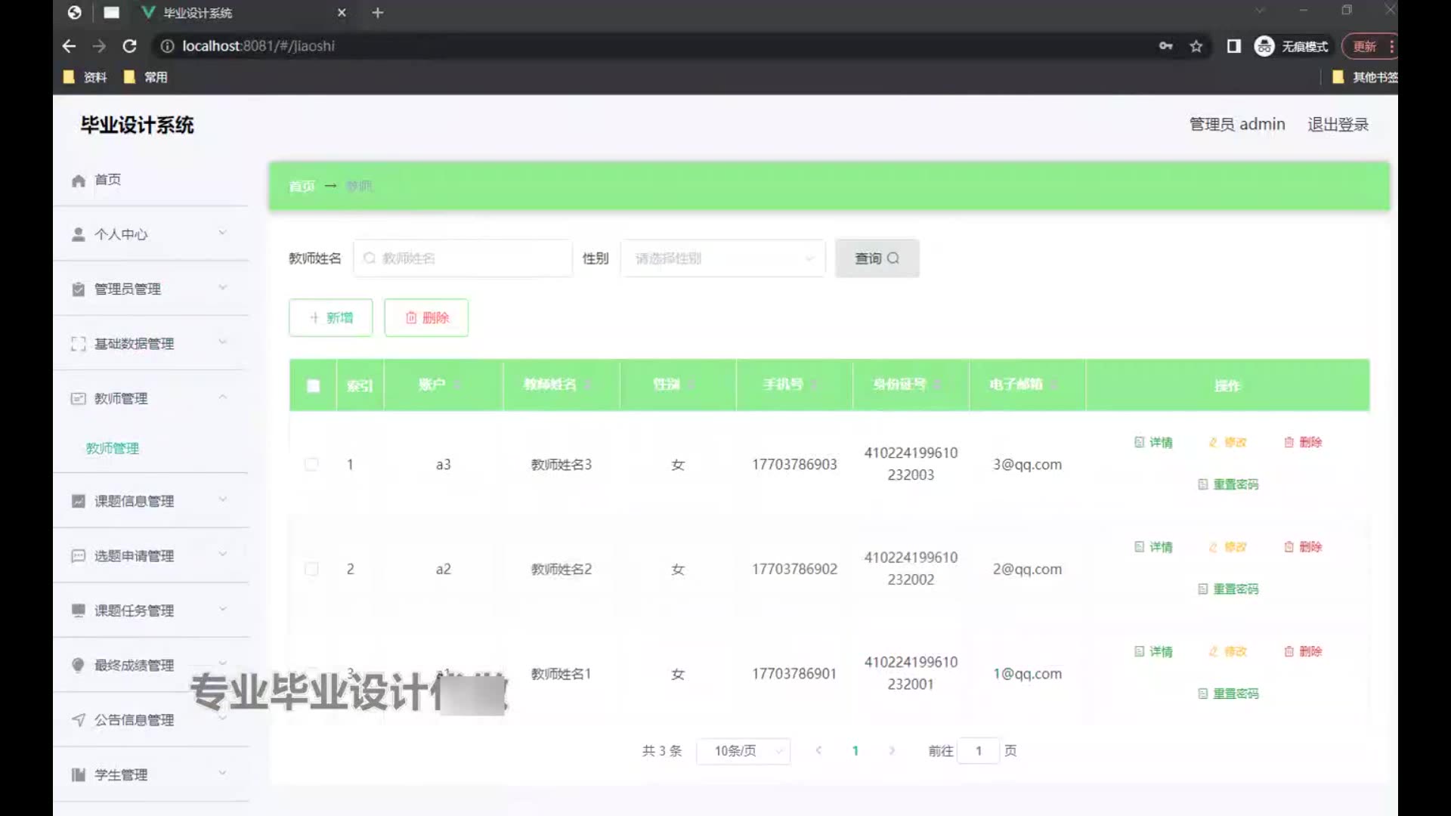This screenshot has width=1451, height=816.
Task: Click the 基础数据管理 bracket icon
Action: click(x=78, y=344)
